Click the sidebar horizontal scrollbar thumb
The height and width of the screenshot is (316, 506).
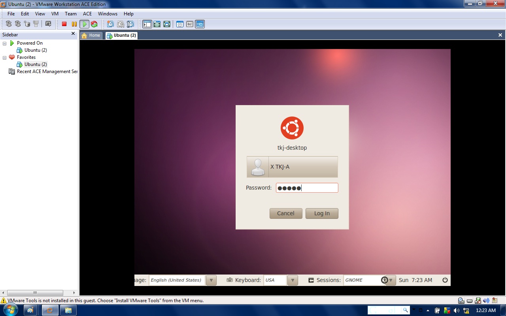point(35,293)
